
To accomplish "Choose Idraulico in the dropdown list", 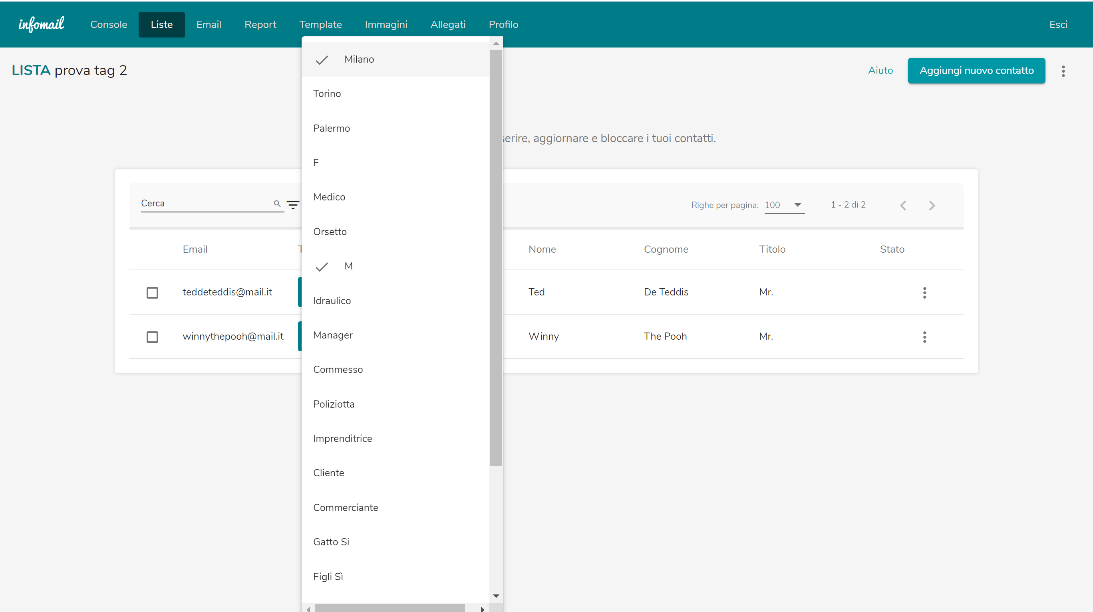I will pyautogui.click(x=332, y=301).
